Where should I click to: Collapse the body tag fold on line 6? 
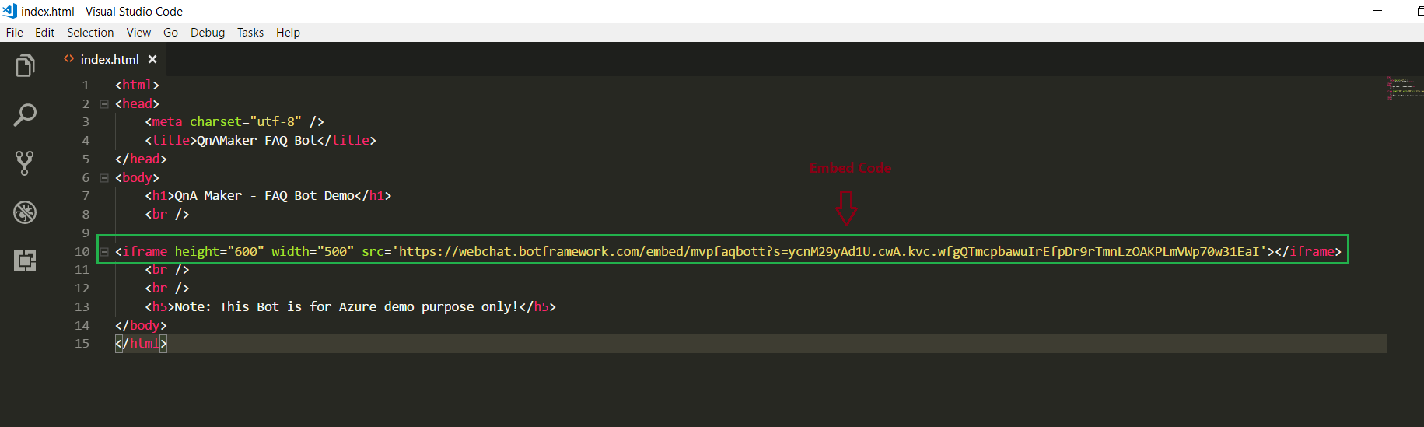coord(104,177)
